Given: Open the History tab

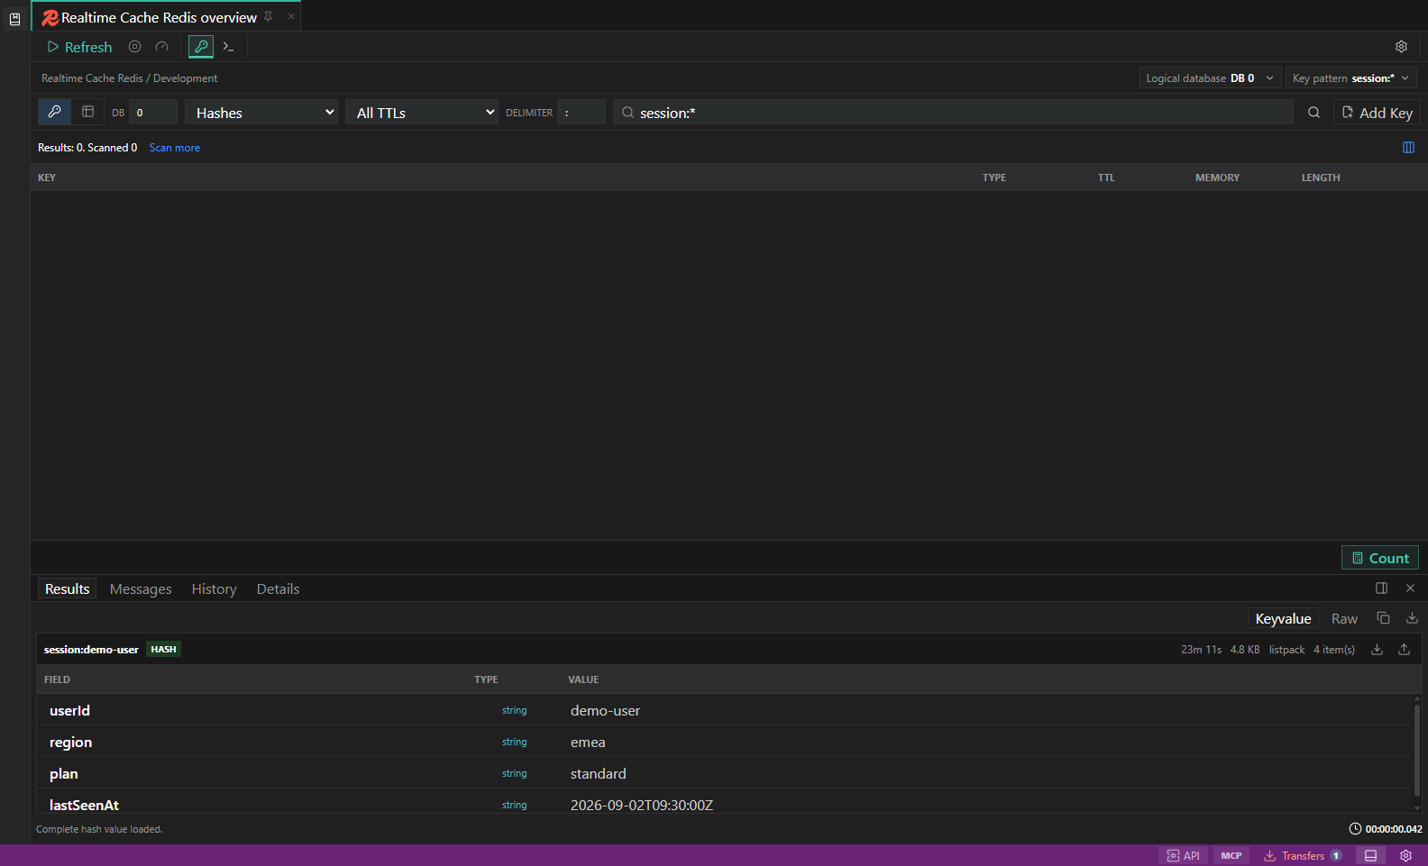Looking at the screenshot, I should [x=215, y=589].
